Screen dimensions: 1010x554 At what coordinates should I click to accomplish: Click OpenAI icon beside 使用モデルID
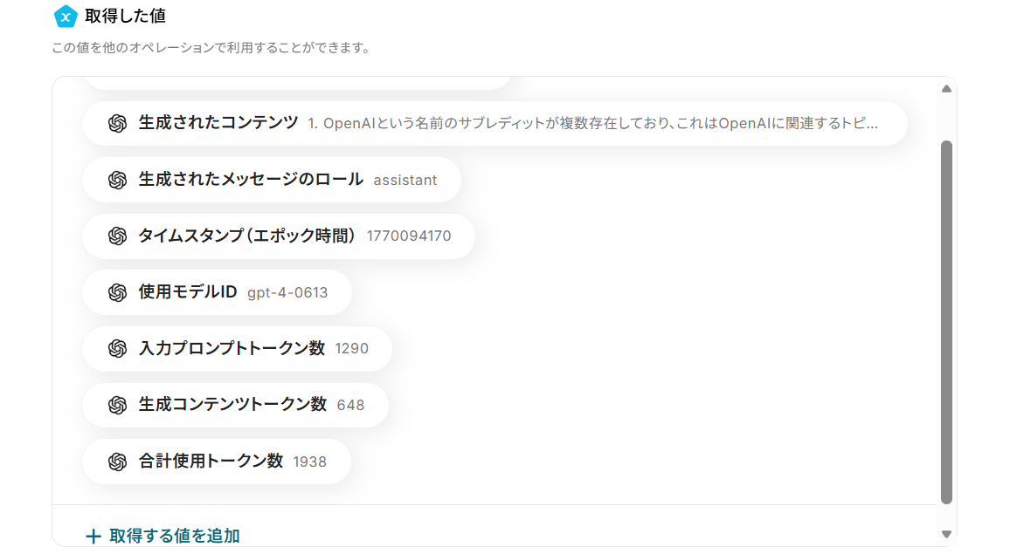point(118,292)
